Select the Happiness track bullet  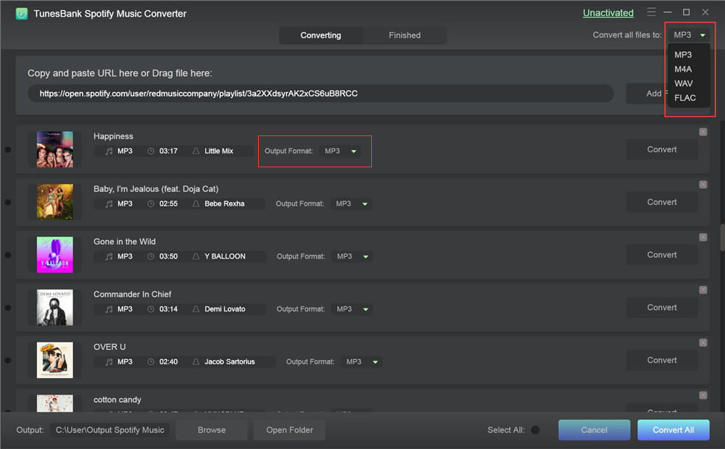(x=7, y=150)
